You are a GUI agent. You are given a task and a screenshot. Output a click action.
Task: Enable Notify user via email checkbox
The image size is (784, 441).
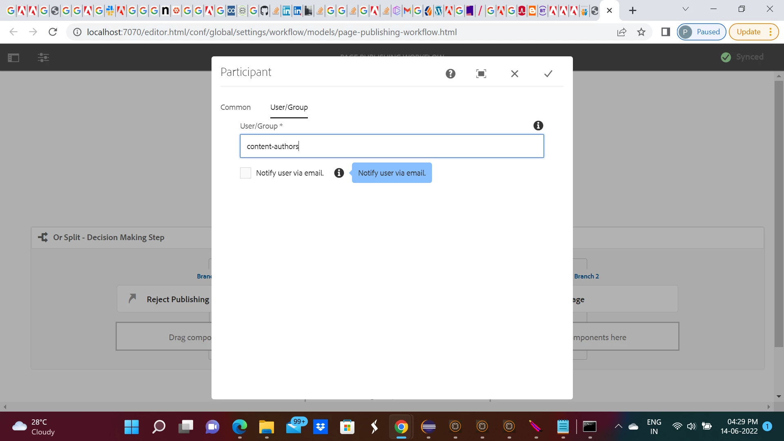(245, 173)
